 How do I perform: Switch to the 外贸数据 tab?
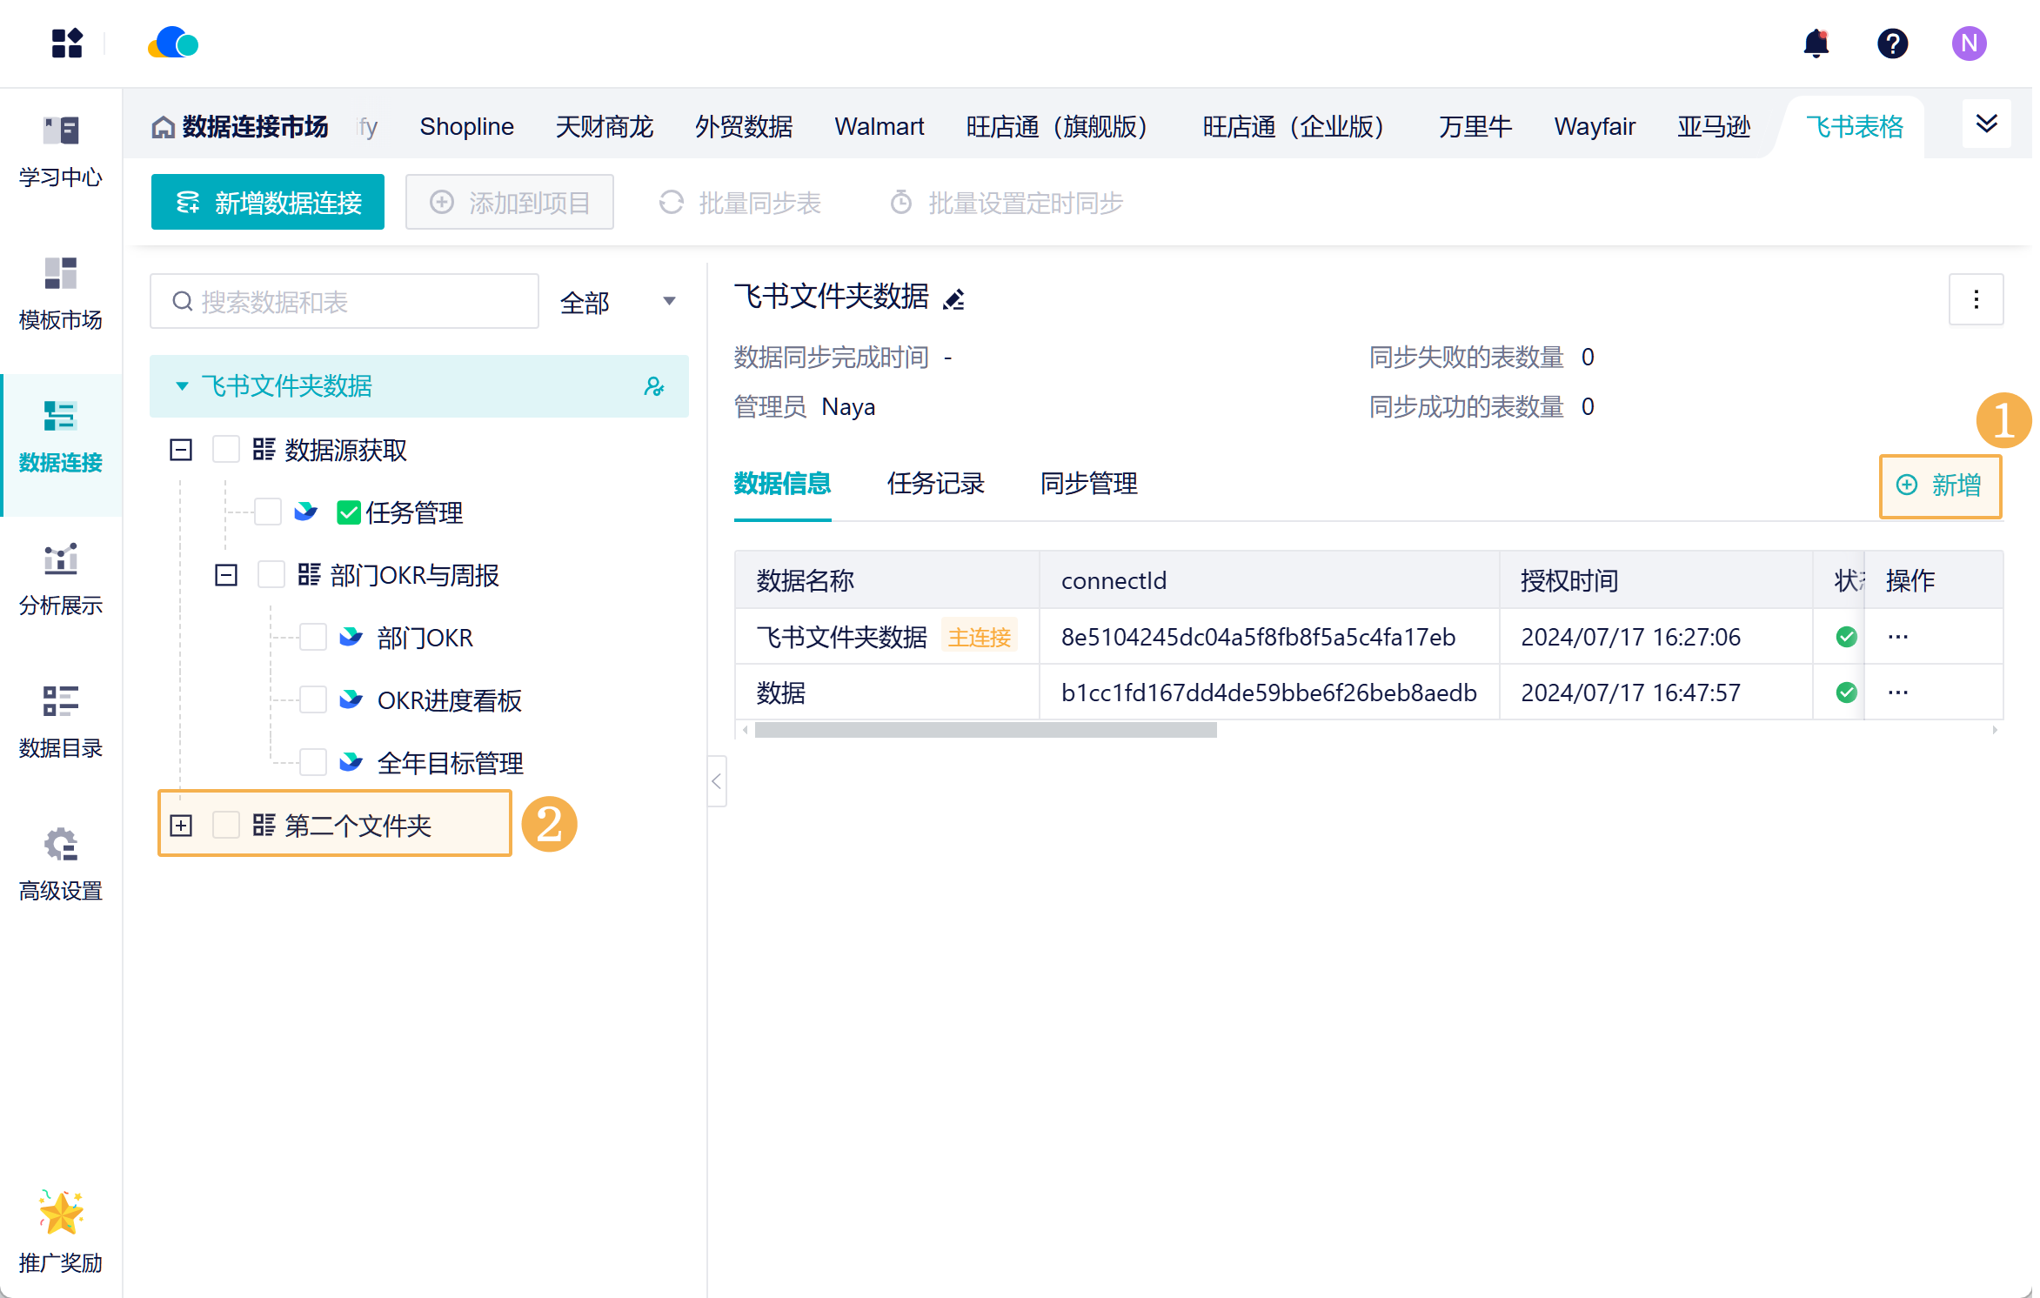click(x=743, y=127)
